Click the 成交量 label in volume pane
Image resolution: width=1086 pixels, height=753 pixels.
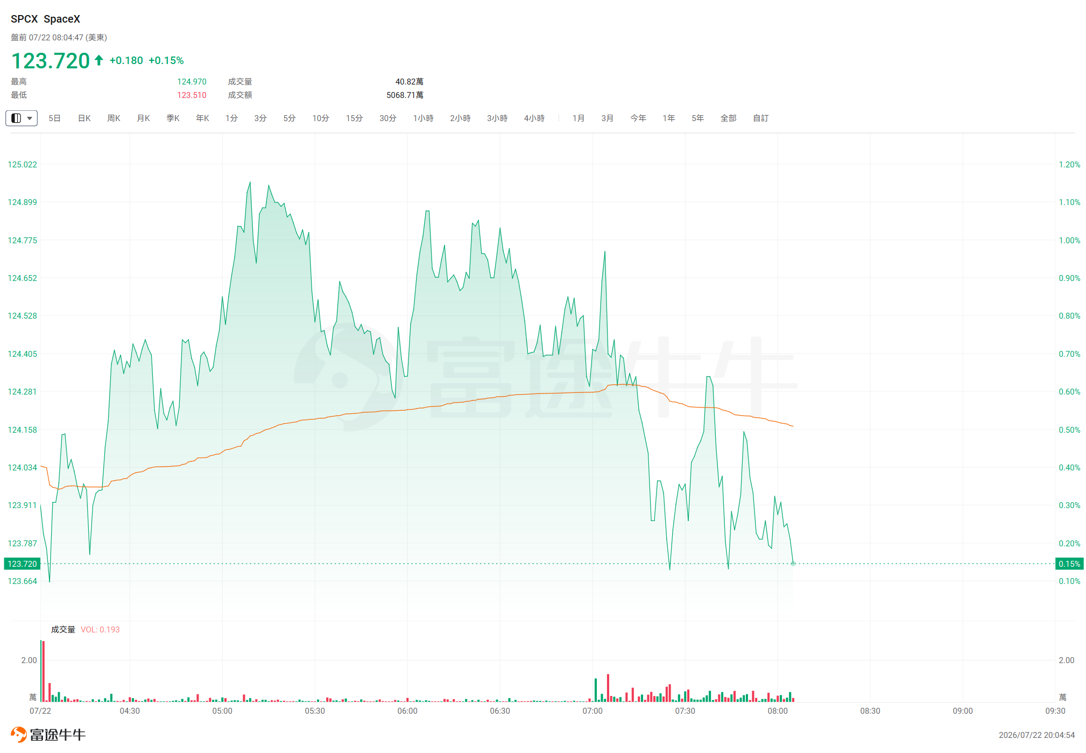click(63, 630)
